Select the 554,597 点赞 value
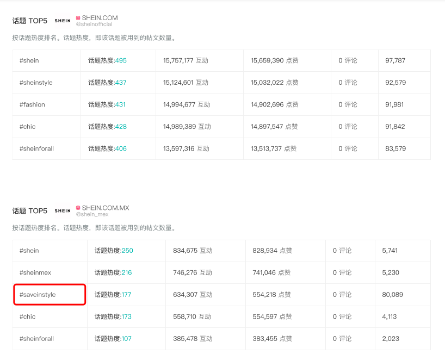This screenshot has width=445, height=360. point(272,316)
